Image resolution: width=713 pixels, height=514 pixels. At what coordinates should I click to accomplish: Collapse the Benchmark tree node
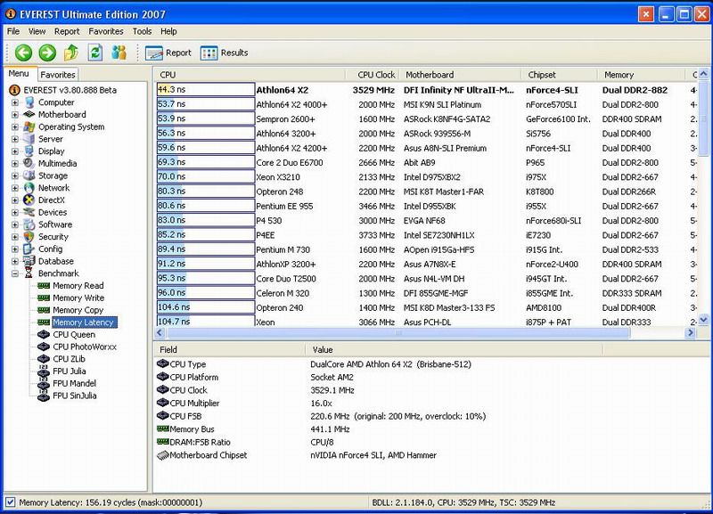pyautogui.click(x=15, y=273)
